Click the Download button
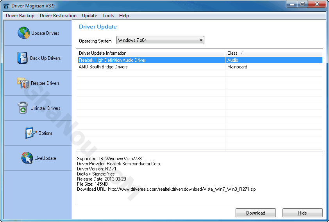This screenshot has height=222, width=329. pyautogui.click(x=256, y=213)
